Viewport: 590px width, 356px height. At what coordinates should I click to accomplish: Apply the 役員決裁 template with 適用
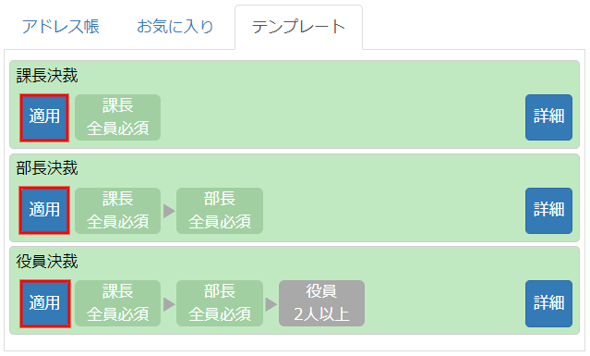[x=44, y=303]
